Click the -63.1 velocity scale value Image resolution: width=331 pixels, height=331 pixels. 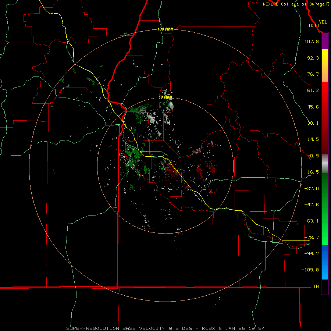pos(312,221)
